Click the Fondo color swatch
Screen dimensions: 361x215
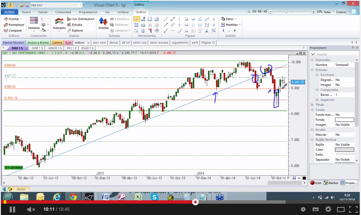pos(345,120)
